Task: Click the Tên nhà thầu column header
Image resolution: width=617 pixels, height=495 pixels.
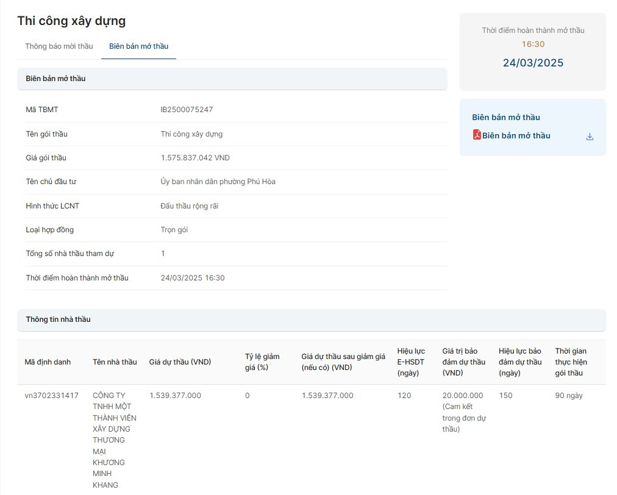Action: tap(115, 362)
